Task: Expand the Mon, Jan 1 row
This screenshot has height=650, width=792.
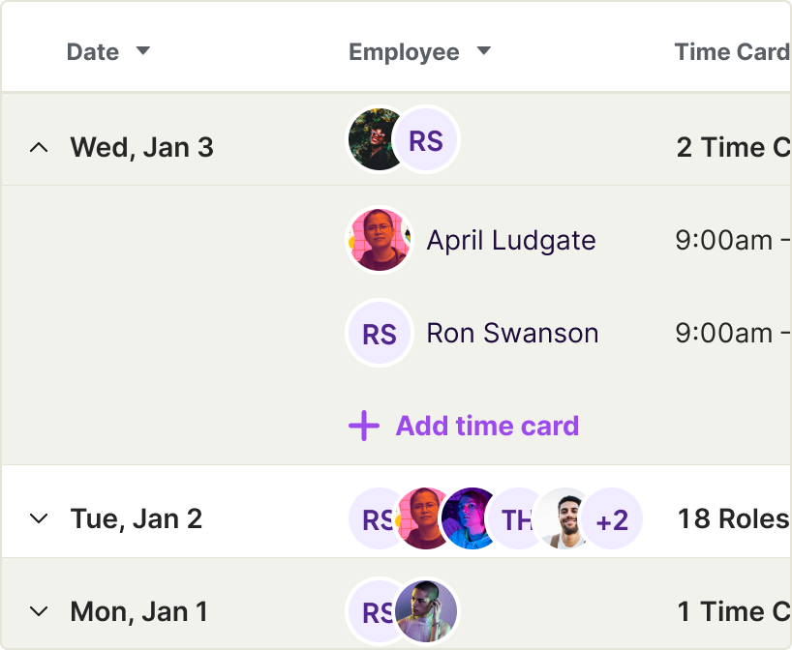Action: [39, 610]
